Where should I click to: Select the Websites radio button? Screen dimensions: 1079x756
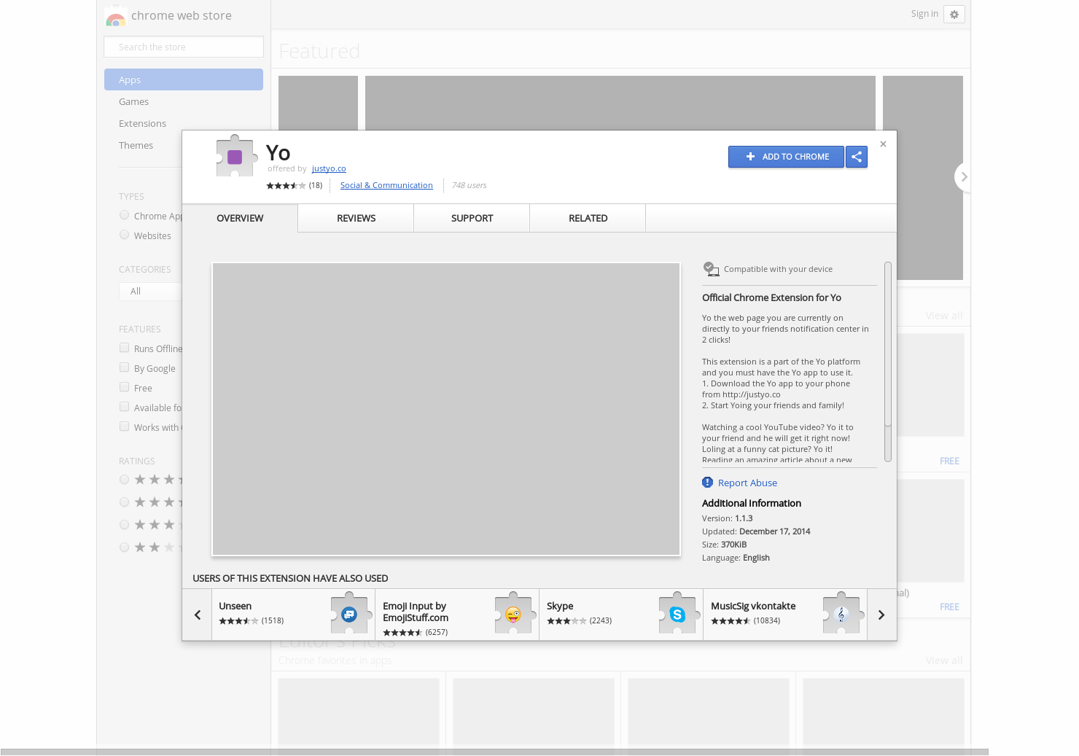click(x=124, y=235)
